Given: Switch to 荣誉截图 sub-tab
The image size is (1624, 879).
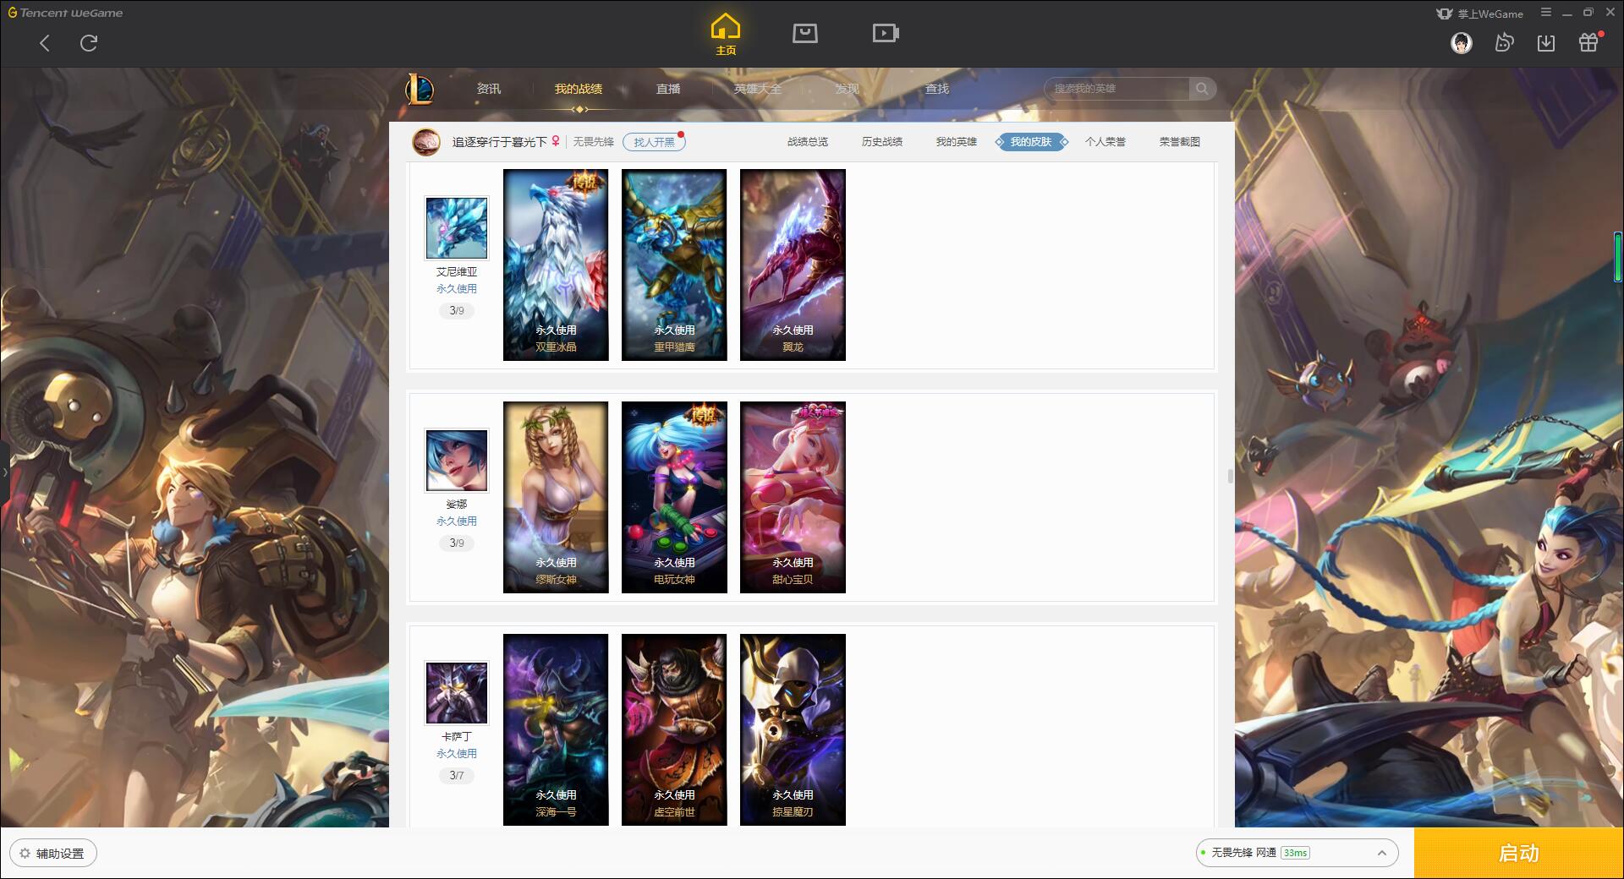Looking at the screenshot, I should (1180, 142).
